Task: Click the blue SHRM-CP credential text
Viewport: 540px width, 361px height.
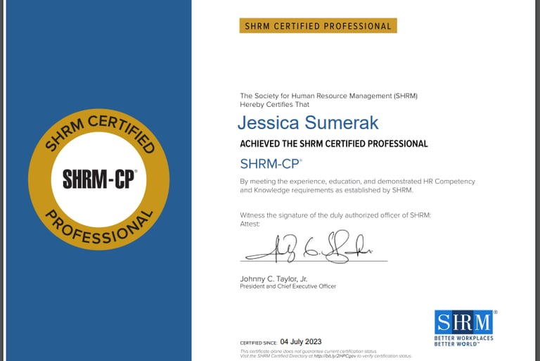Action: click(x=271, y=164)
